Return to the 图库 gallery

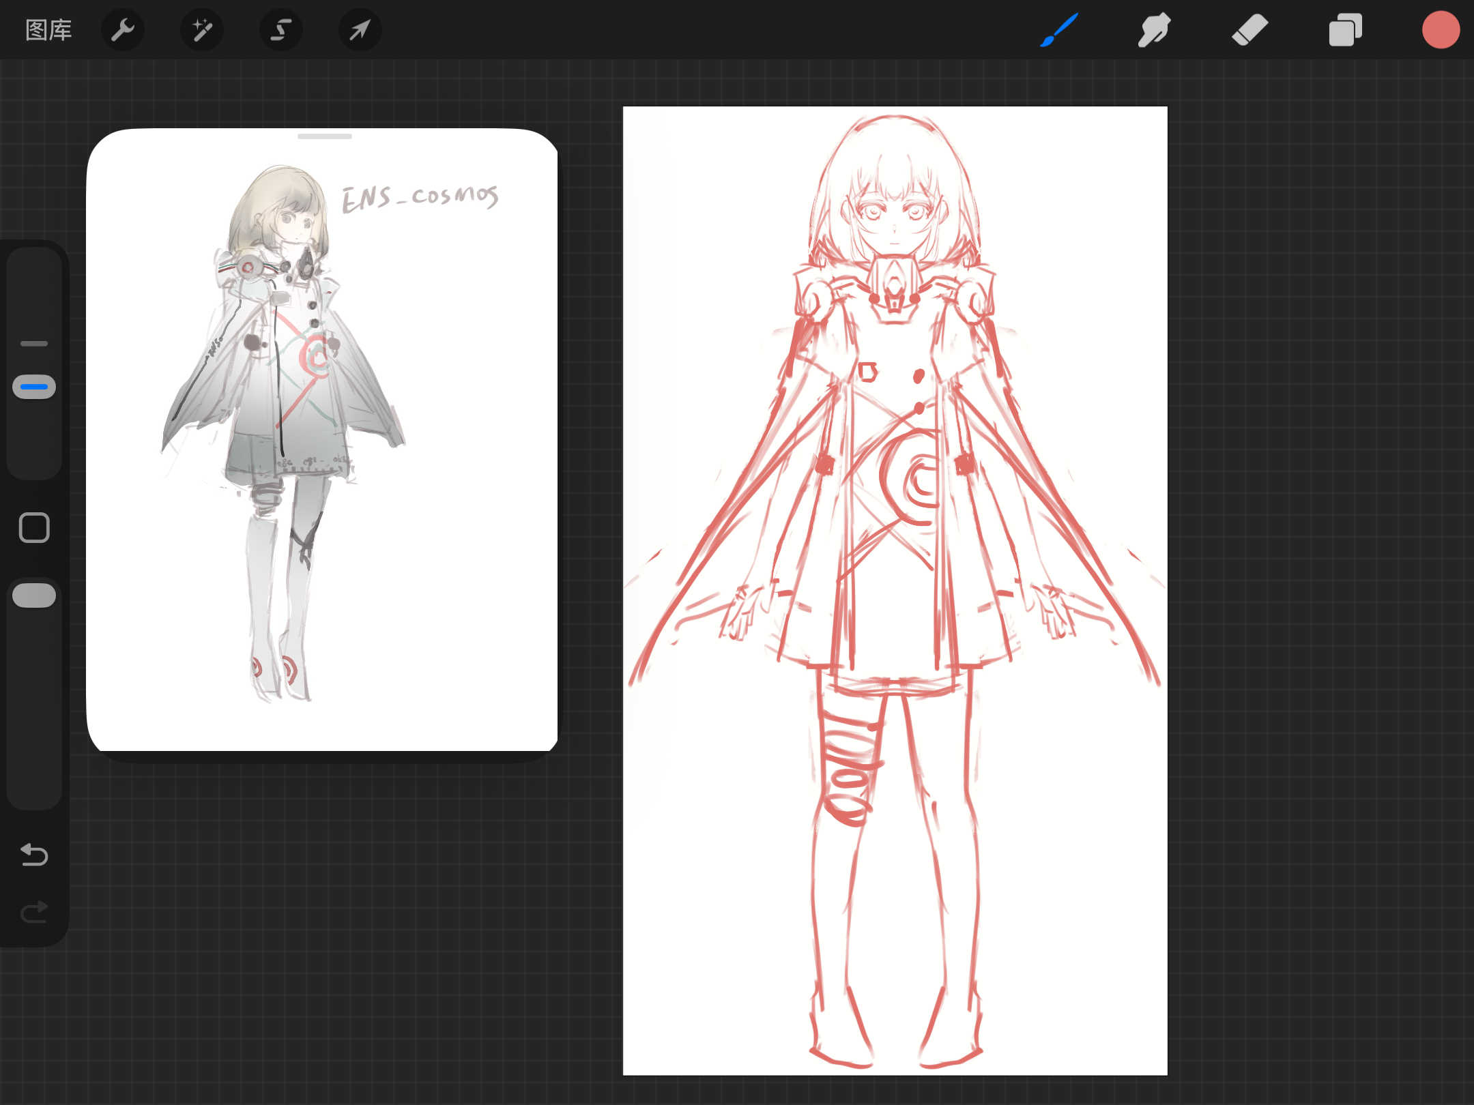click(x=48, y=30)
